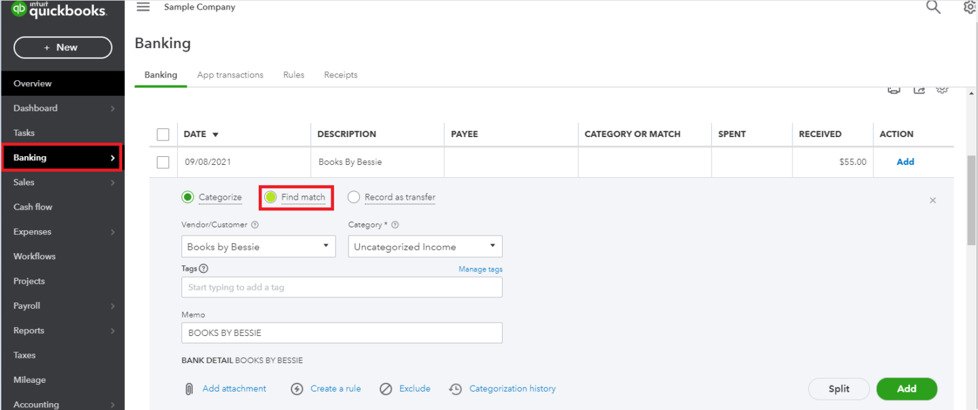Open Taxes in the sidebar
Screen dimensions: 978x410
click(62, 355)
